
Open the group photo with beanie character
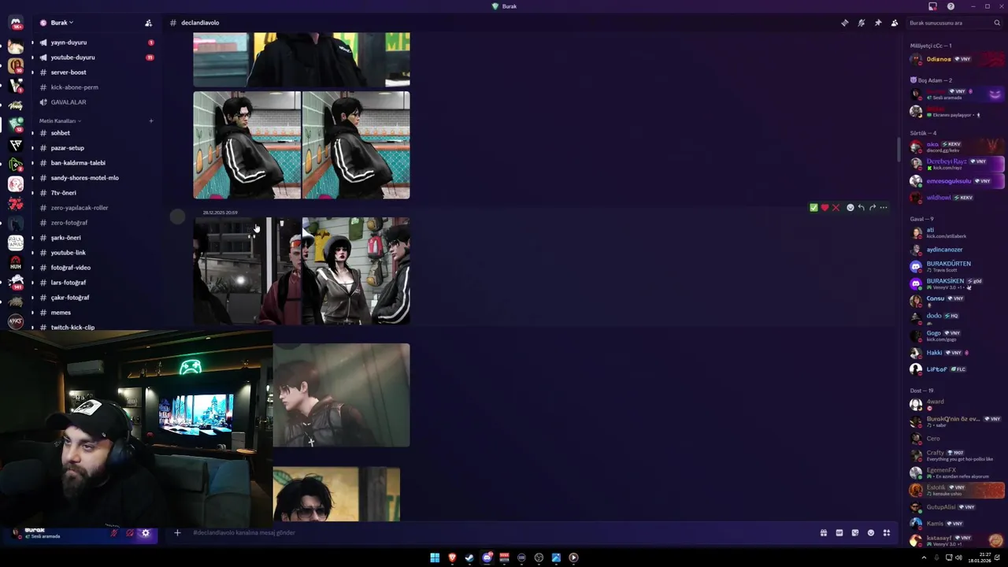pos(356,271)
